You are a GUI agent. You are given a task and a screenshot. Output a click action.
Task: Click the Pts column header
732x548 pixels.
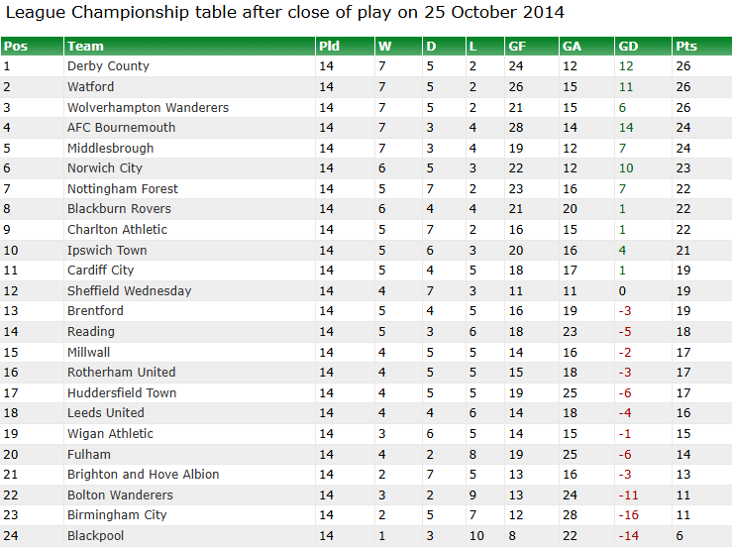pos(685,47)
